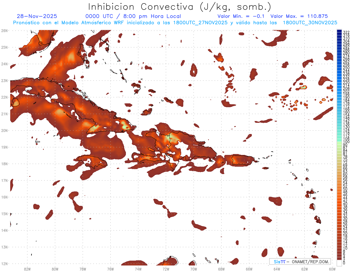The image size is (353, 273).
Task: Click the color bar value "322"
Action: click(346, 32)
